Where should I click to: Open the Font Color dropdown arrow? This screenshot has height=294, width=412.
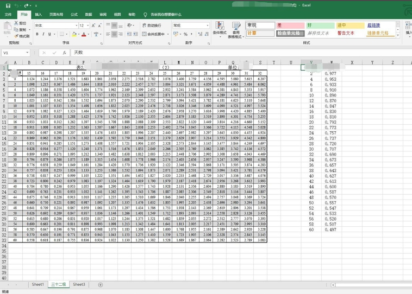click(x=88, y=34)
